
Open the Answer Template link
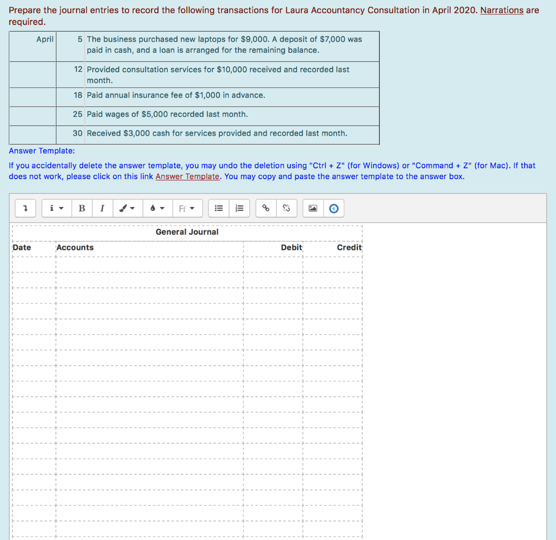tap(187, 176)
